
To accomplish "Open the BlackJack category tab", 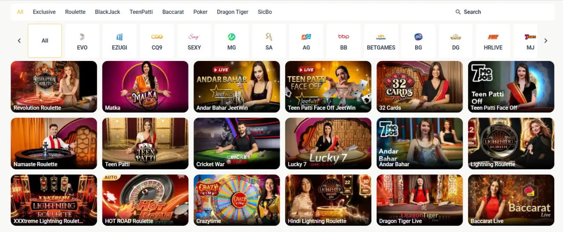I will [107, 12].
